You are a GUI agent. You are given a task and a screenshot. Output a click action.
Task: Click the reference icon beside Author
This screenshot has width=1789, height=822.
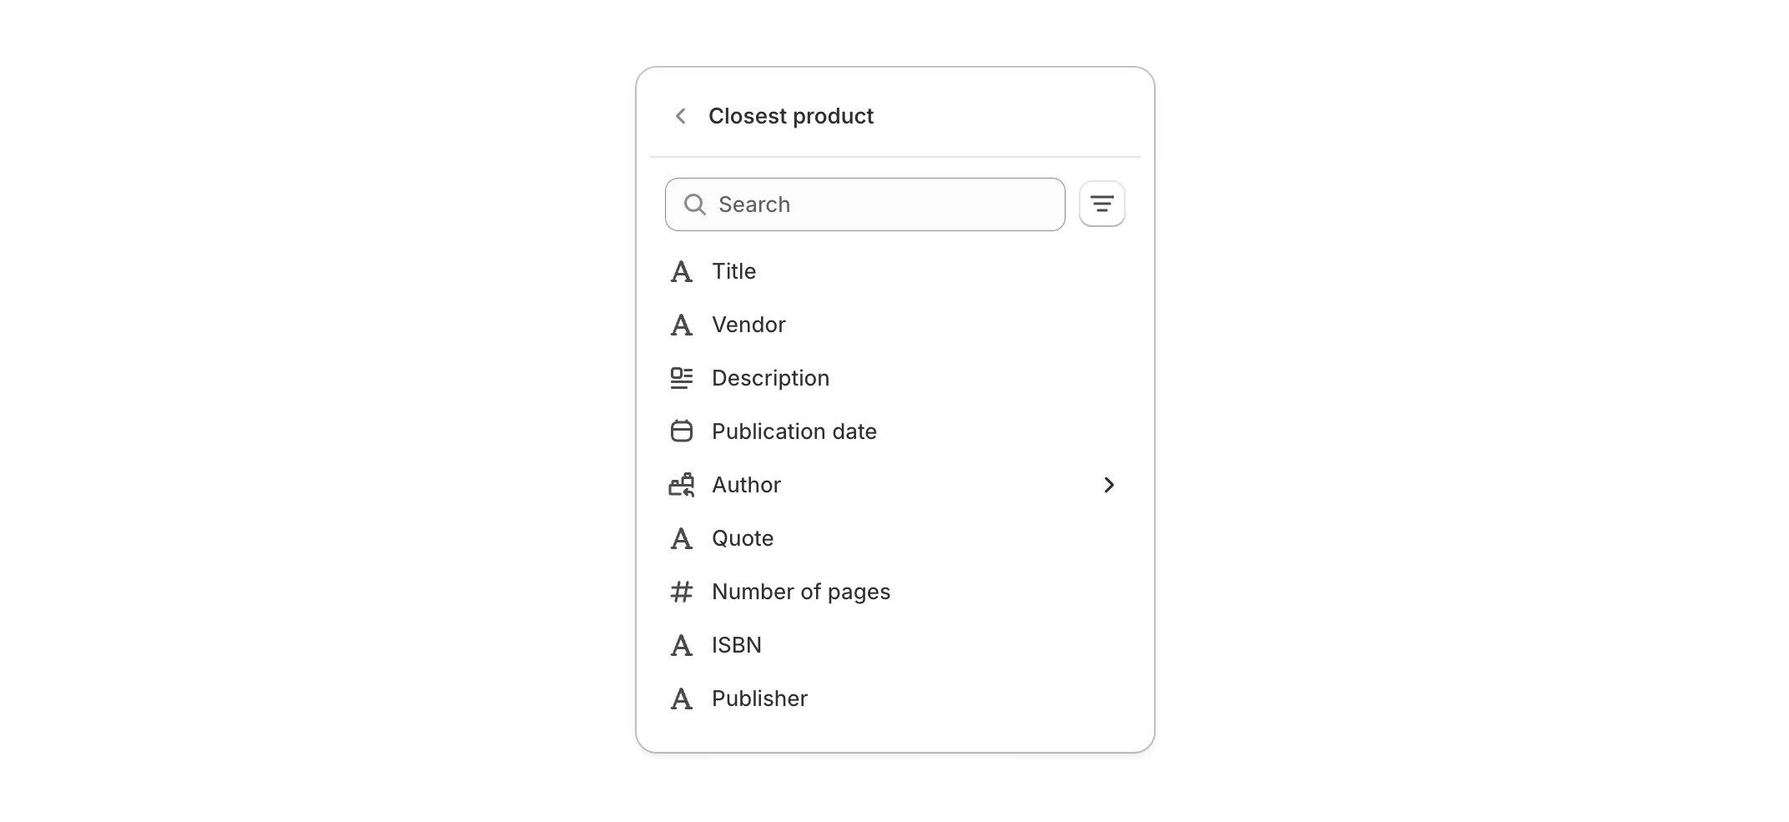[682, 485]
